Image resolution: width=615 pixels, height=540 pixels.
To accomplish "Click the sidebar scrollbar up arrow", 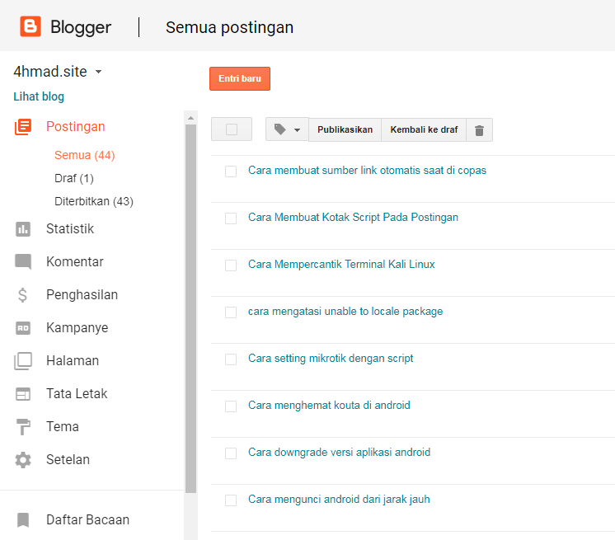I will coord(190,118).
